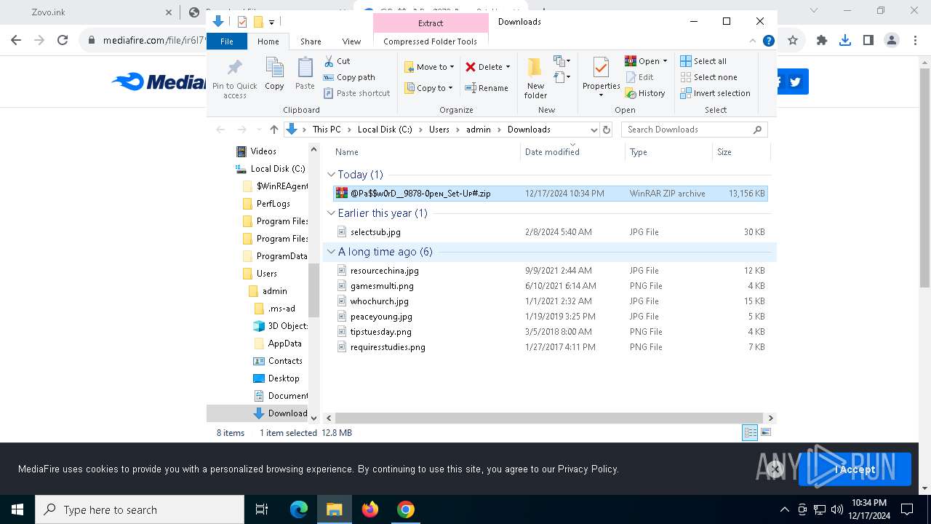The height and width of the screenshot is (524, 931).
Task: Click Paste shortcut in the ribbon
Action: pyautogui.click(x=357, y=93)
